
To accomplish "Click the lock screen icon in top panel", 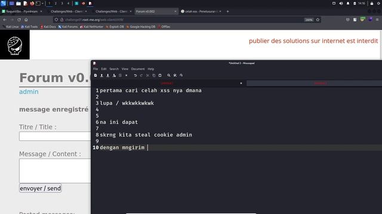I will 372,4.
